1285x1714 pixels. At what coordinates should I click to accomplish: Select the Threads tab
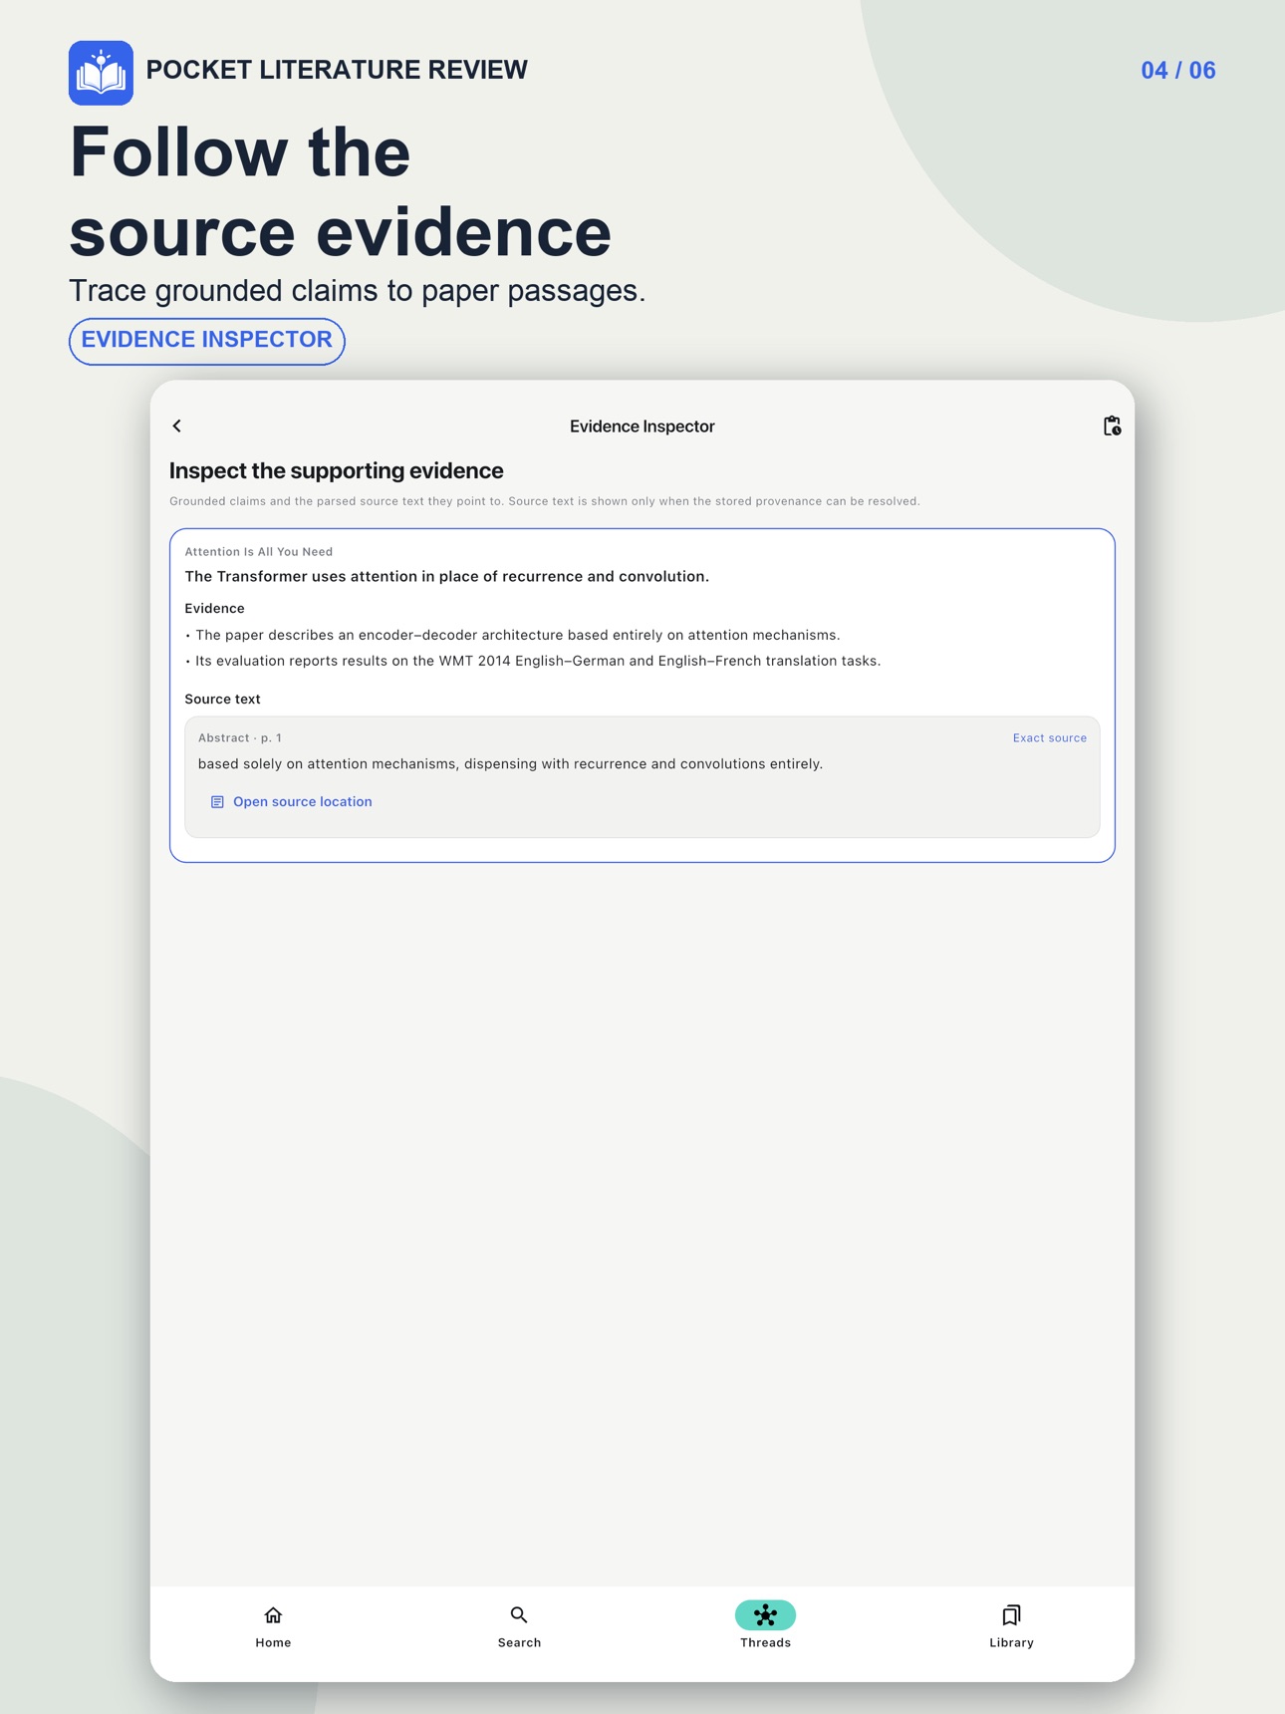[x=765, y=1625]
